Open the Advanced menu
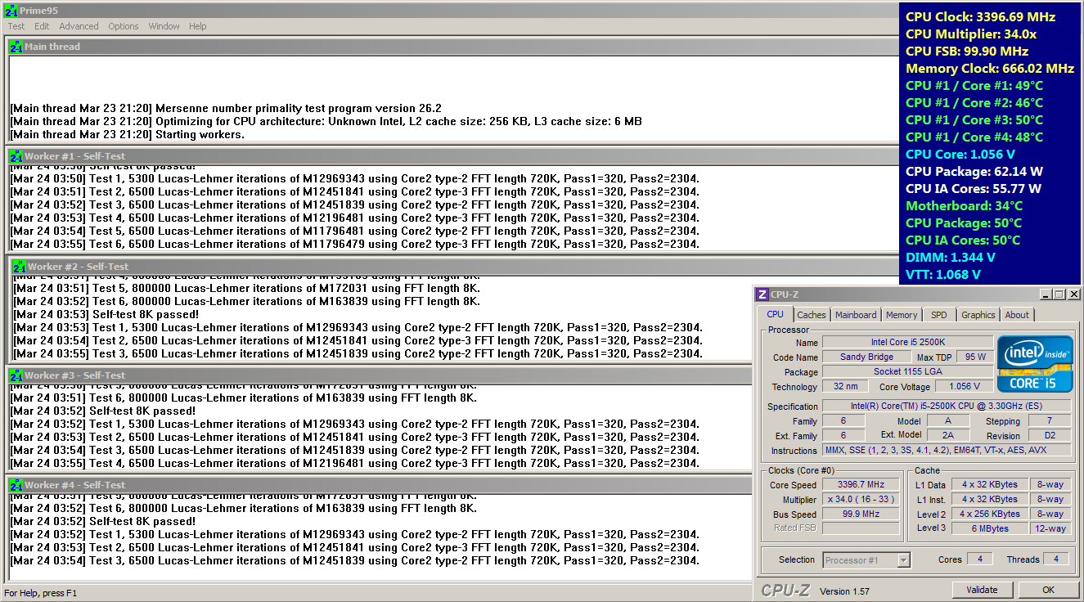 coord(79,26)
